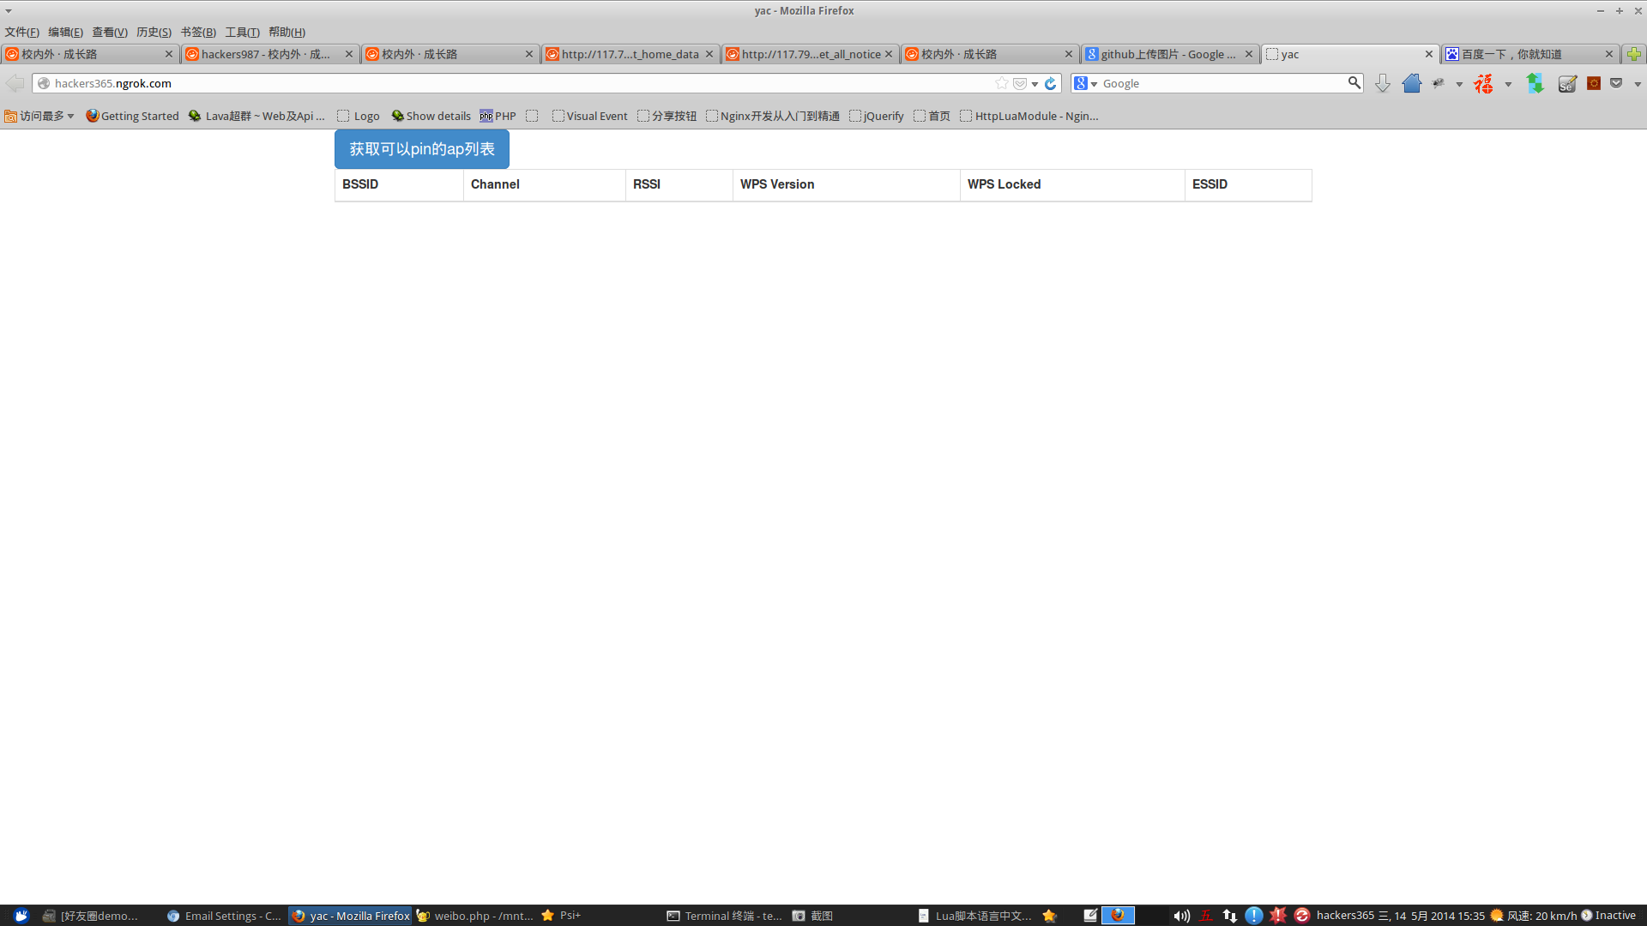
Task: Open the Visual Event bookmarklet
Action: pyautogui.click(x=590, y=116)
